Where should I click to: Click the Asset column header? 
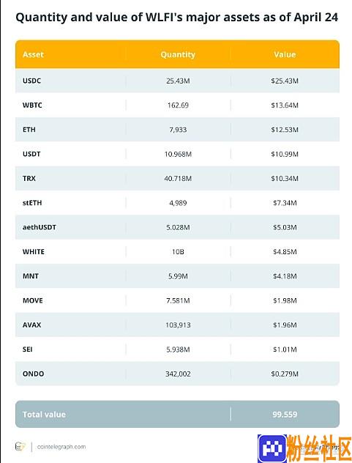[x=33, y=55]
